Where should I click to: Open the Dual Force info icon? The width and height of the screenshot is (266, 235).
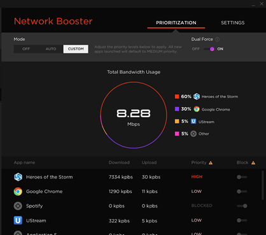tap(217, 39)
